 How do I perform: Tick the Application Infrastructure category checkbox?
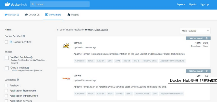[6, 96]
